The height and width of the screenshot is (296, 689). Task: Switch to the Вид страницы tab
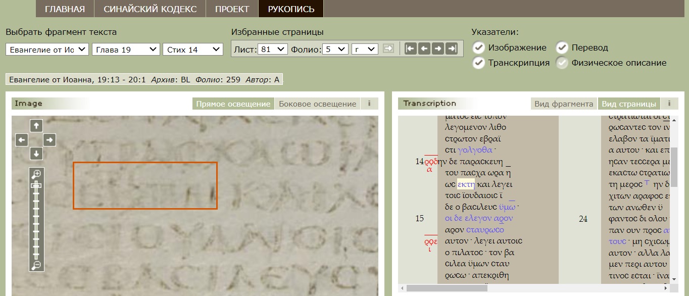(x=629, y=104)
